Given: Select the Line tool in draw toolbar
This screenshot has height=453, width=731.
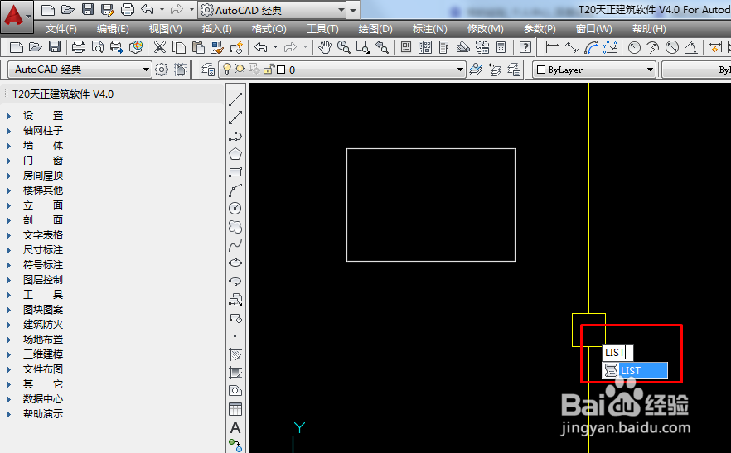Looking at the screenshot, I should 235,99.
